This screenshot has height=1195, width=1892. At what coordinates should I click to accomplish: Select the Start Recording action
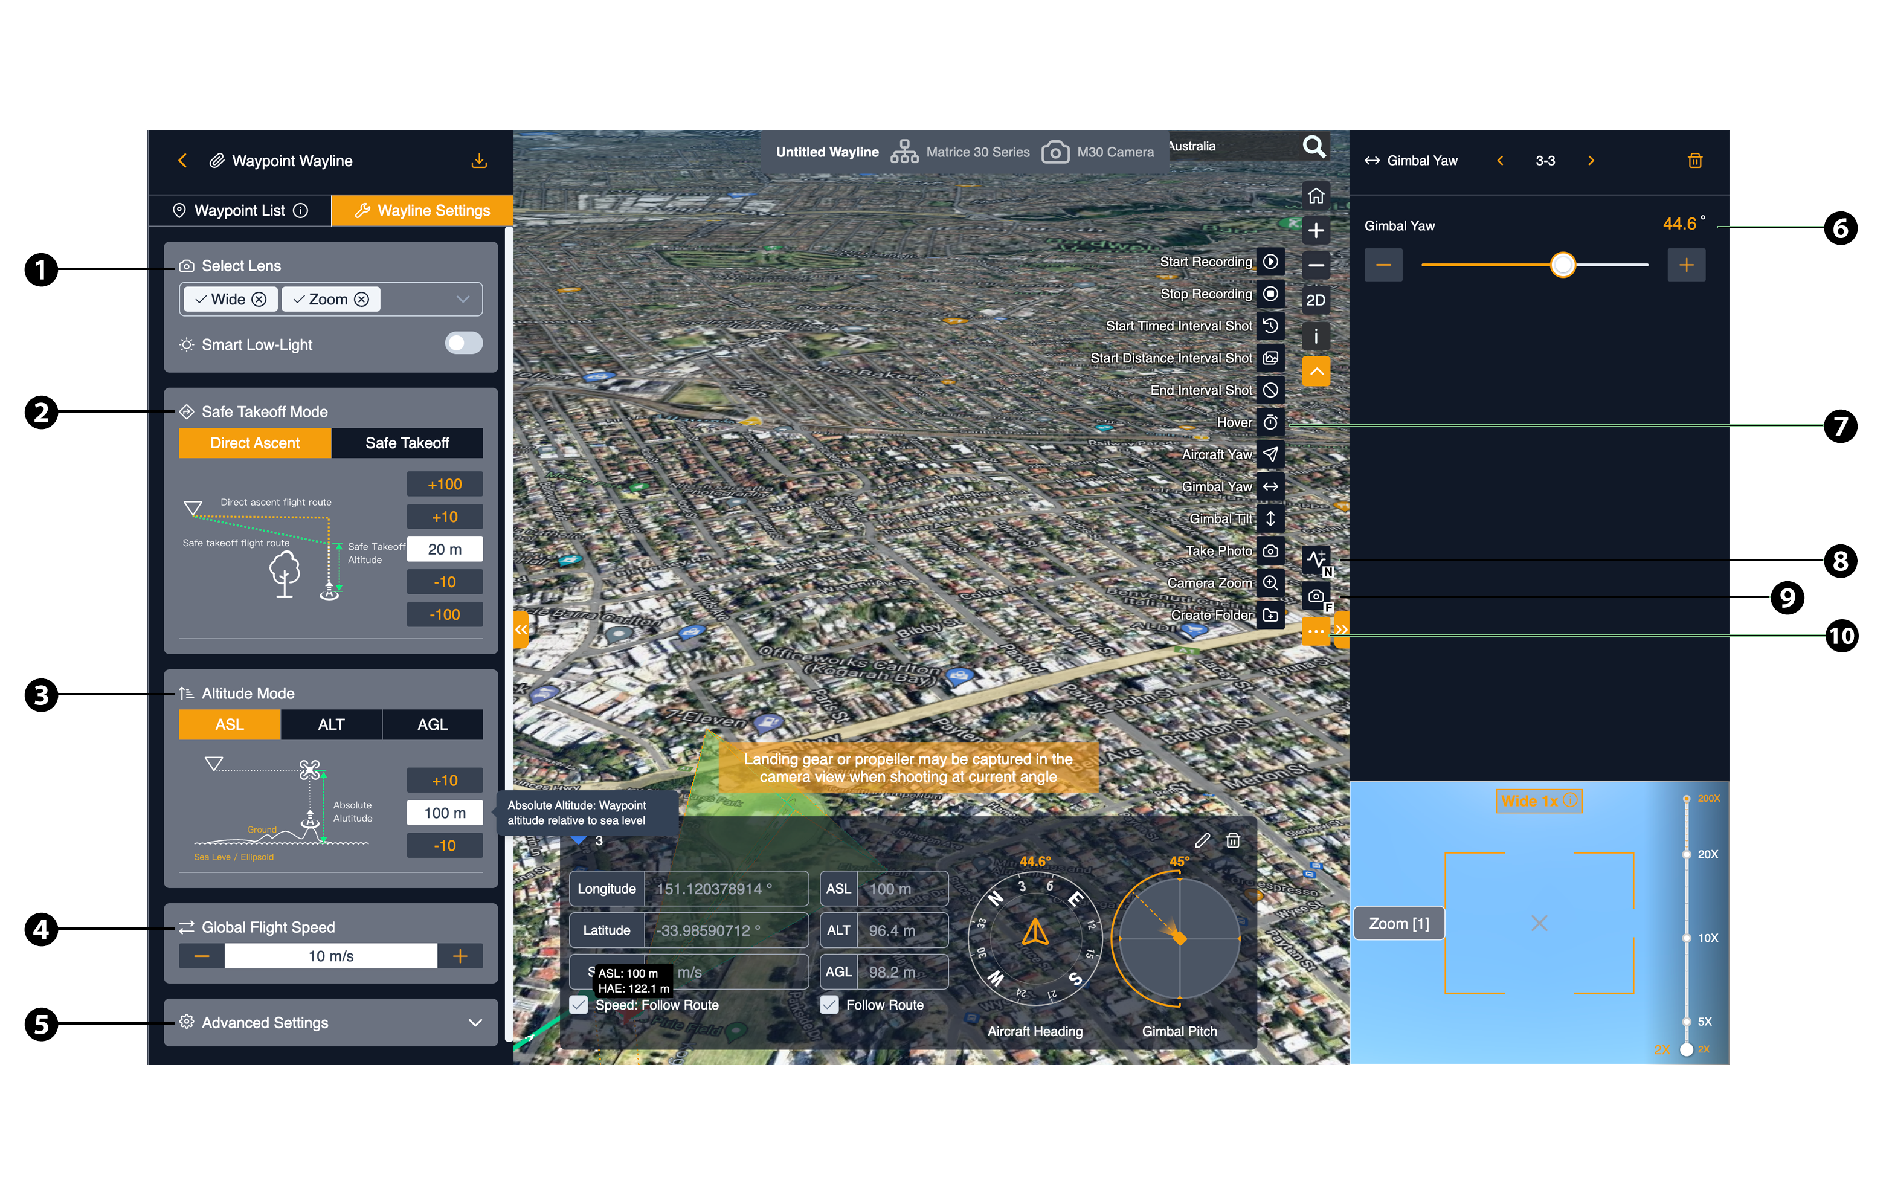(x=1270, y=262)
